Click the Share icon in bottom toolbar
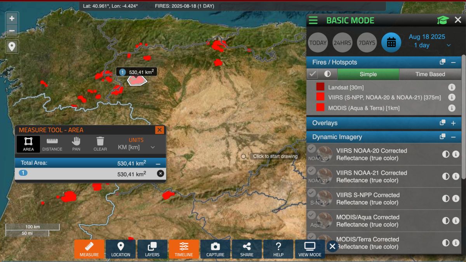Screen dimensions: 466x262 pyautogui.click(x=247, y=249)
